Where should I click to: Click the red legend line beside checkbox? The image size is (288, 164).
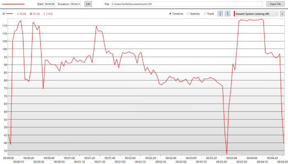[9, 14]
